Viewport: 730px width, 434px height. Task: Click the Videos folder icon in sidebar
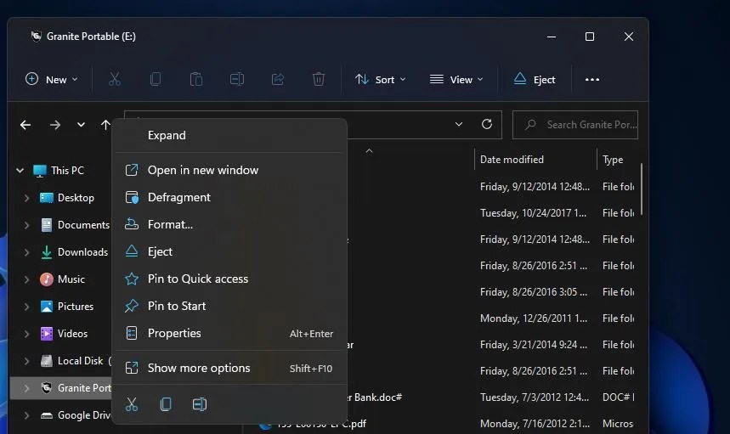(x=47, y=334)
